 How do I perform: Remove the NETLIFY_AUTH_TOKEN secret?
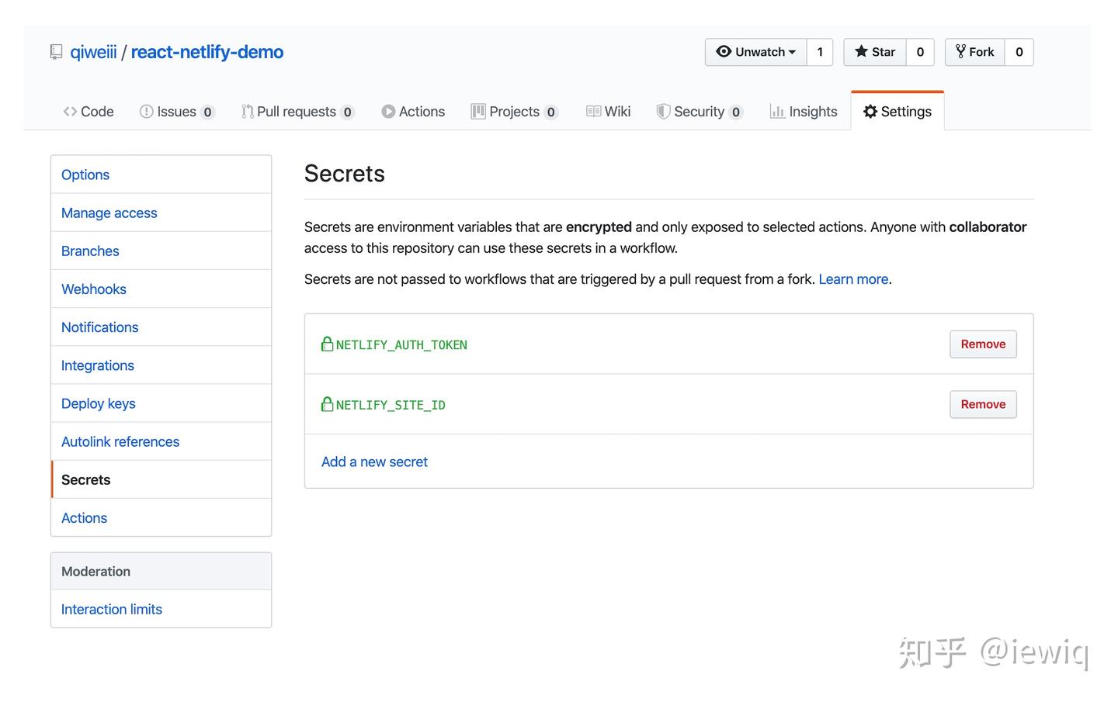pos(983,344)
